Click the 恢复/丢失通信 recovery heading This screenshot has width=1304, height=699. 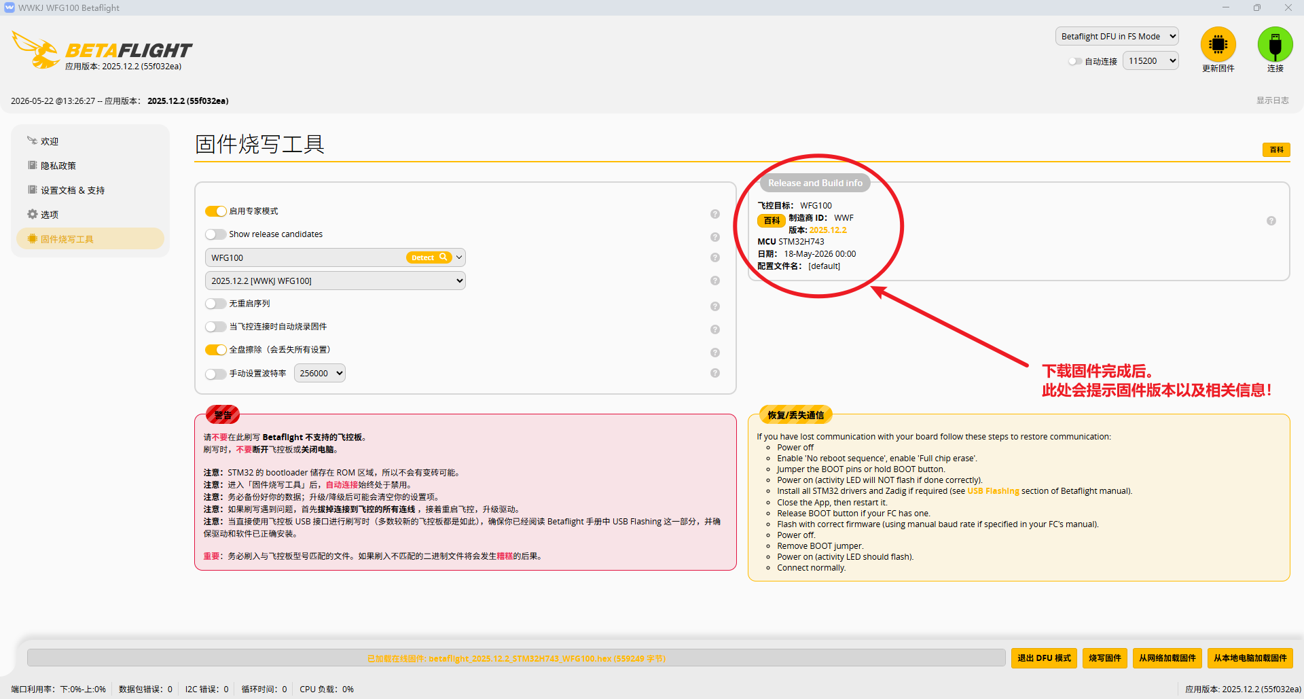point(795,415)
